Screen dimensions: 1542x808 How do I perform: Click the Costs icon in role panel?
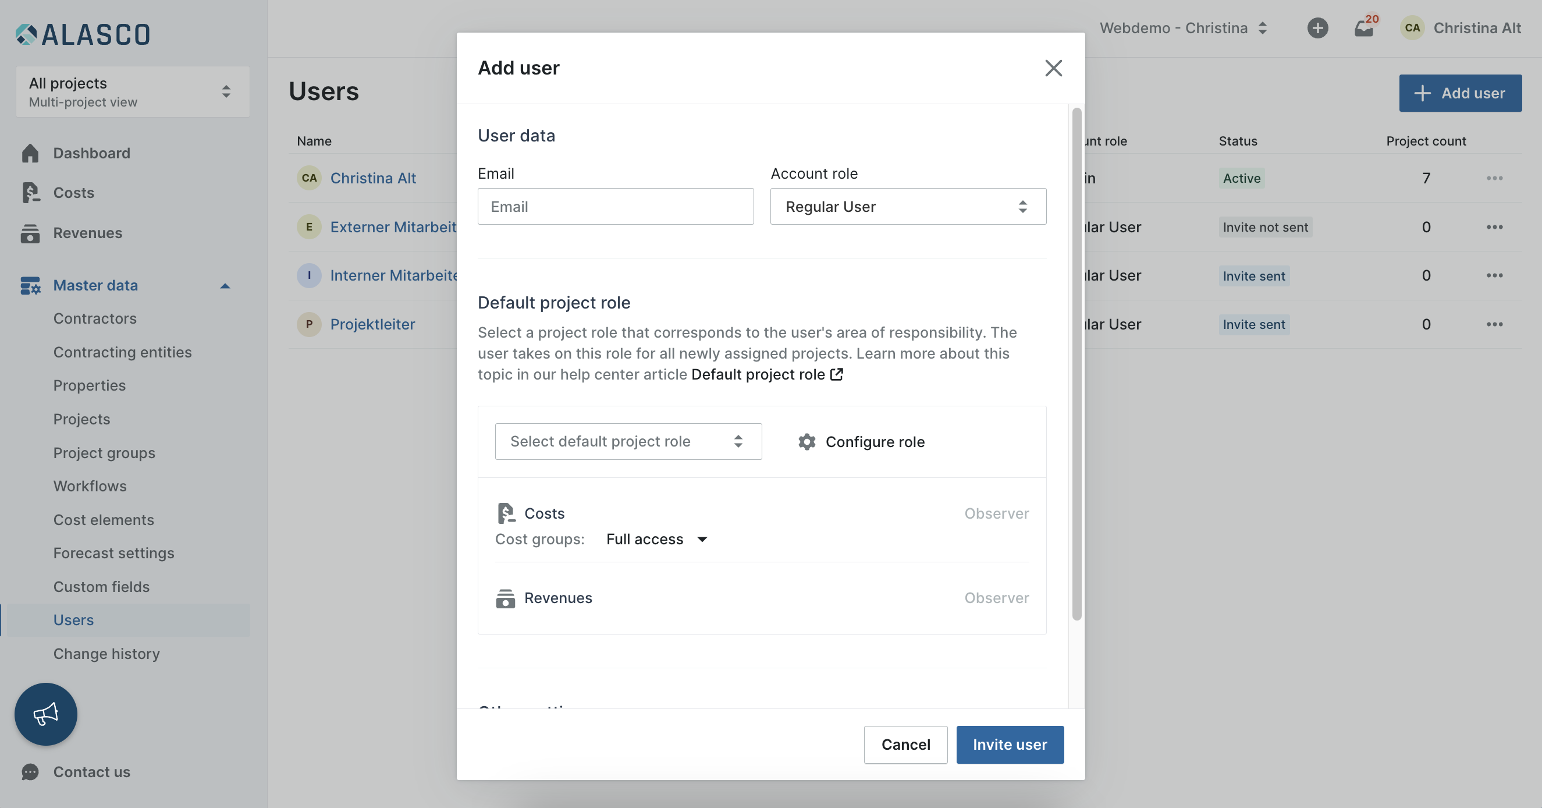click(506, 513)
